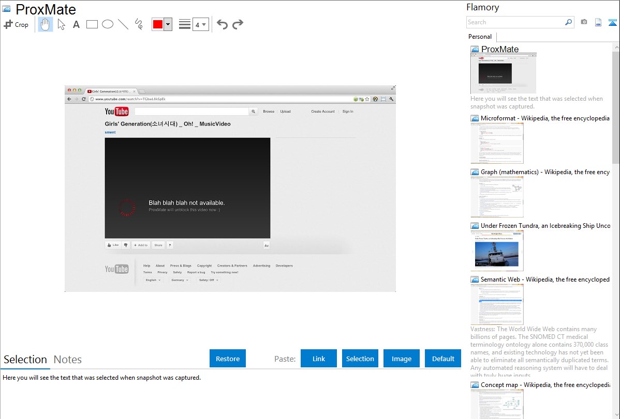Undo the last annotation
The height and width of the screenshot is (419, 620).
coord(222,24)
